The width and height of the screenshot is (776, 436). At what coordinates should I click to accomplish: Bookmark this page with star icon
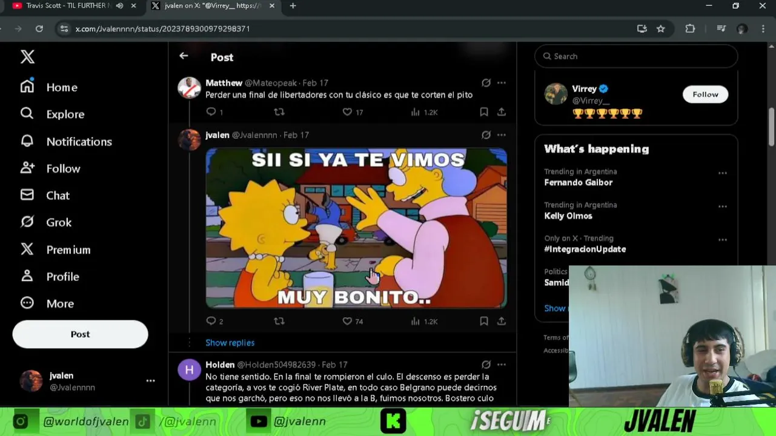[x=661, y=28]
